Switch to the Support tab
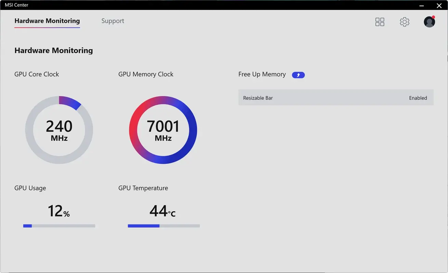 (113, 21)
